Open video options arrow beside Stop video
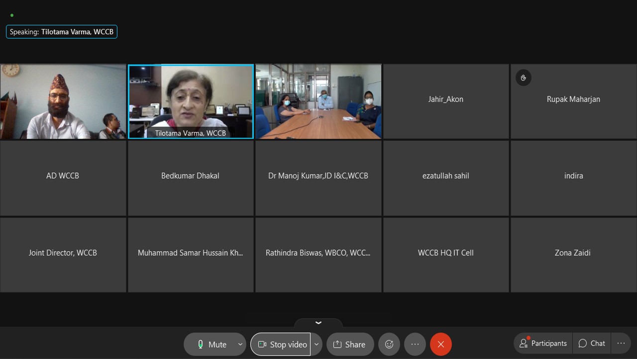 [317, 344]
